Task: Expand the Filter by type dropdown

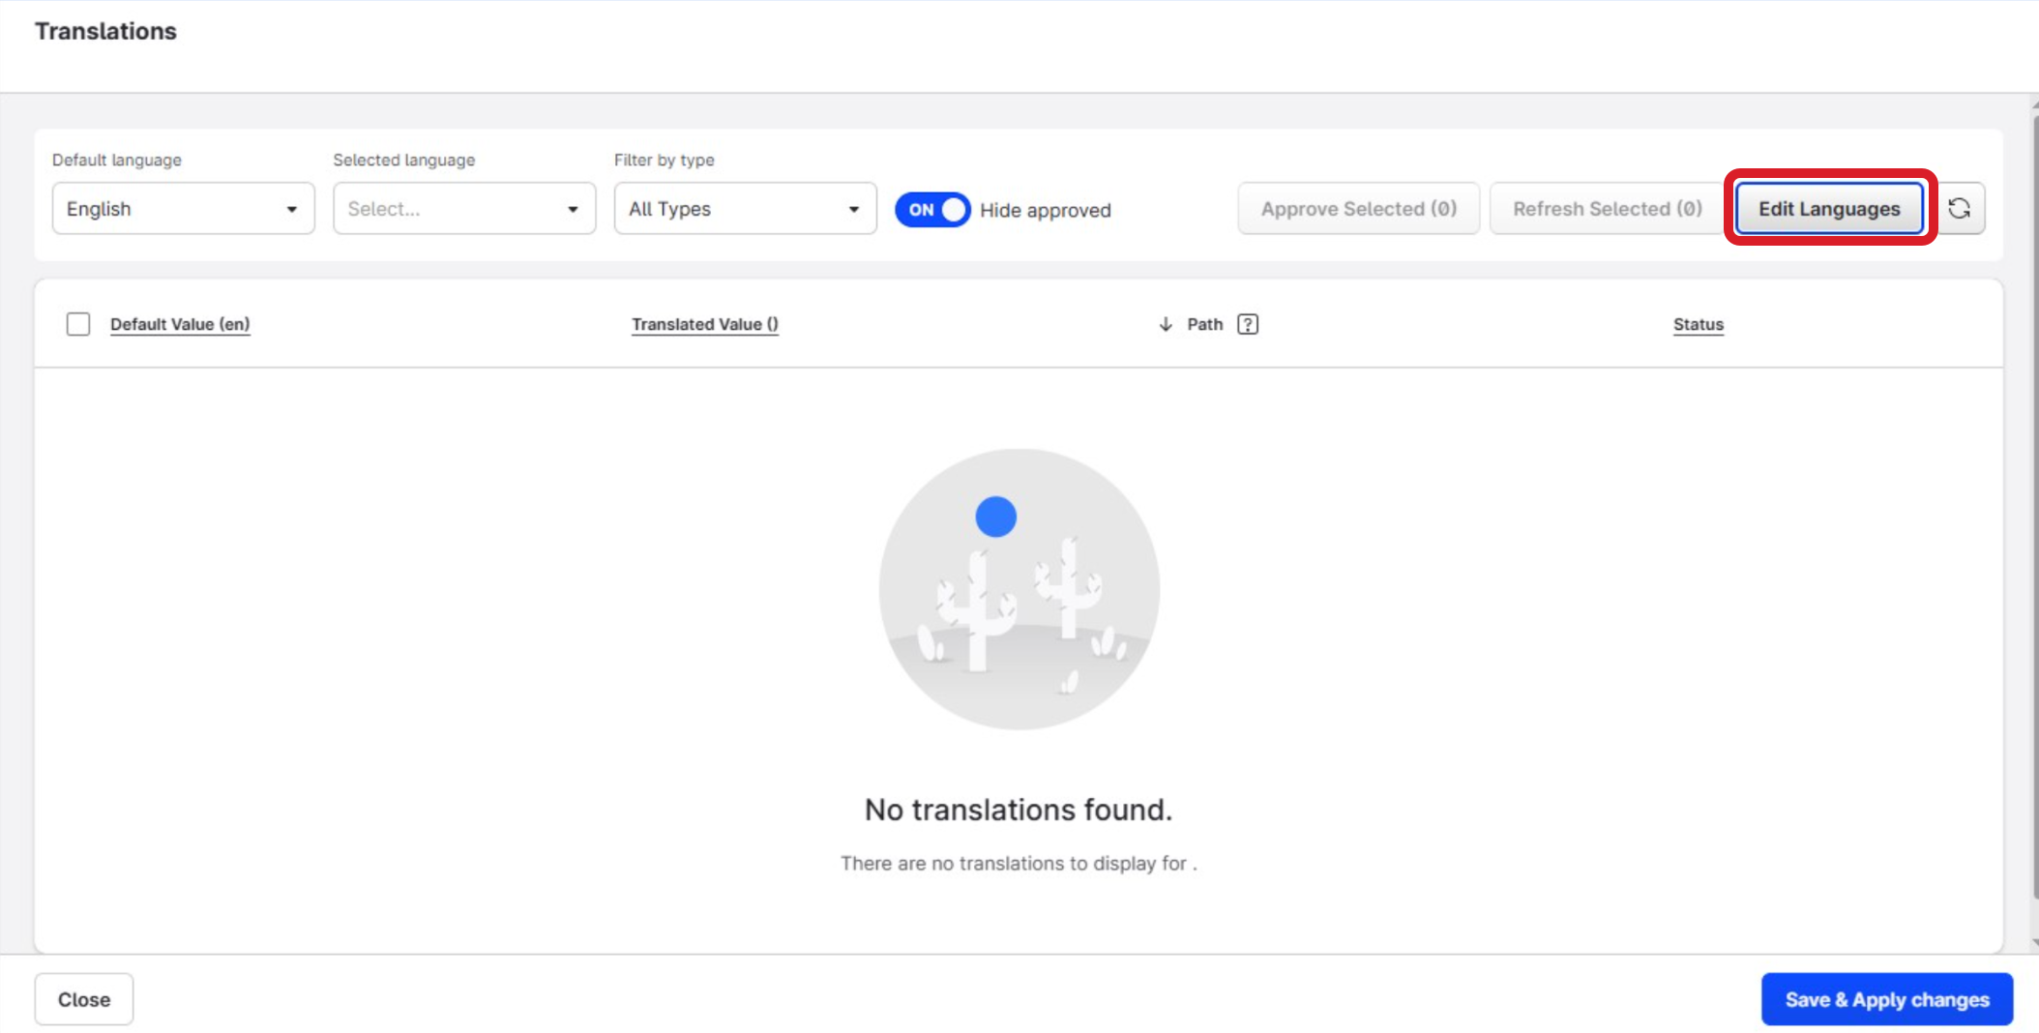Action: click(x=745, y=209)
